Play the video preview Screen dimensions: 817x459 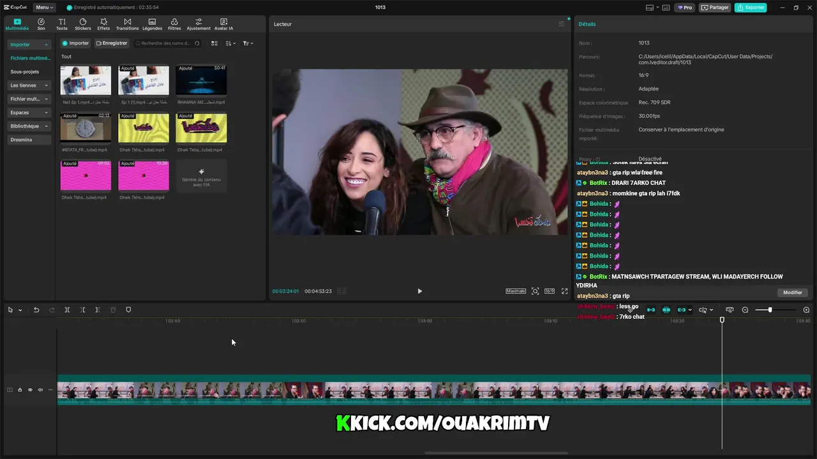coord(419,291)
